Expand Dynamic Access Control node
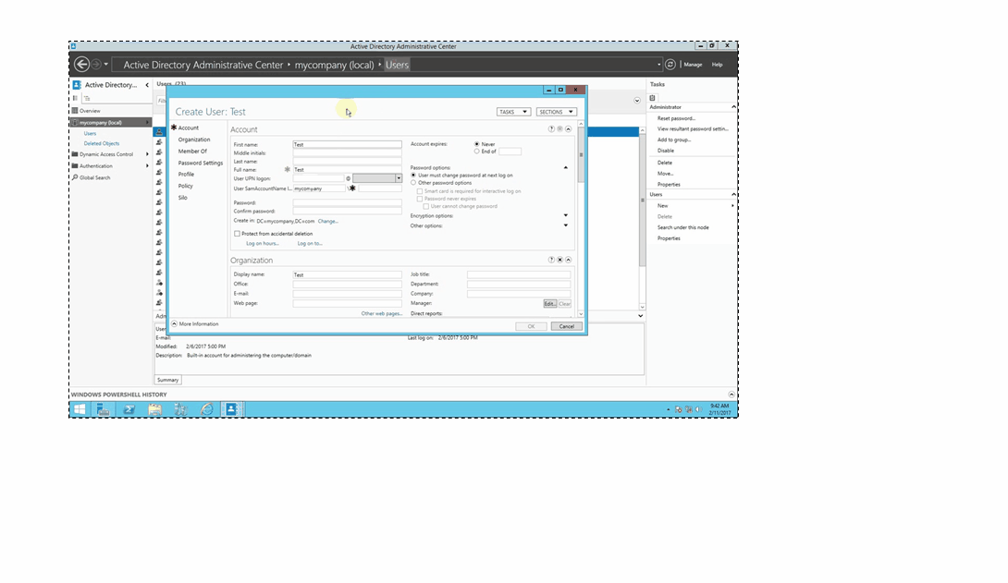This screenshot has height=583, width=1008. point(147,154)
